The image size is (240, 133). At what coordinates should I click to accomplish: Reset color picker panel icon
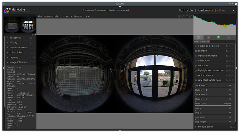pos(31,52)
